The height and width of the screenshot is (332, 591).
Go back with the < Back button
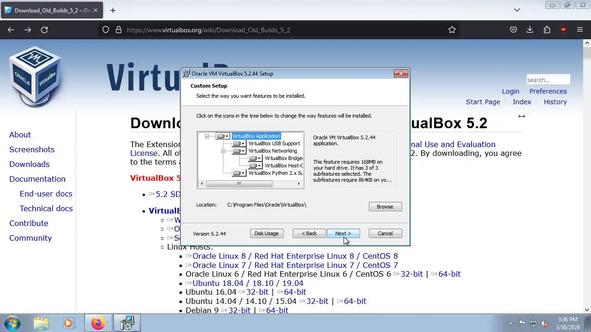309,233
